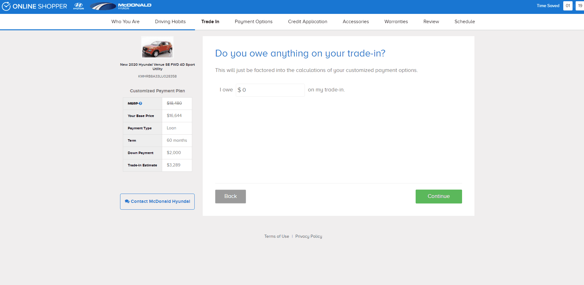Click the Term value 60 months
Image resolution: width=584 pixels, height=285 pixels.
click(x=177, y=140)
